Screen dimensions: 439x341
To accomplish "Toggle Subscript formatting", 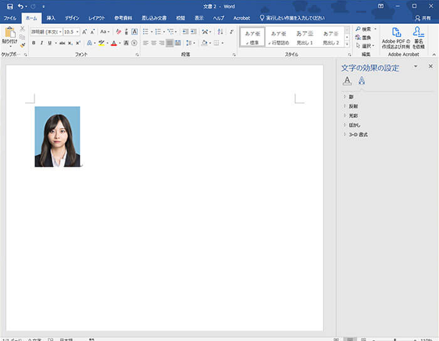I will click(70, 43).
